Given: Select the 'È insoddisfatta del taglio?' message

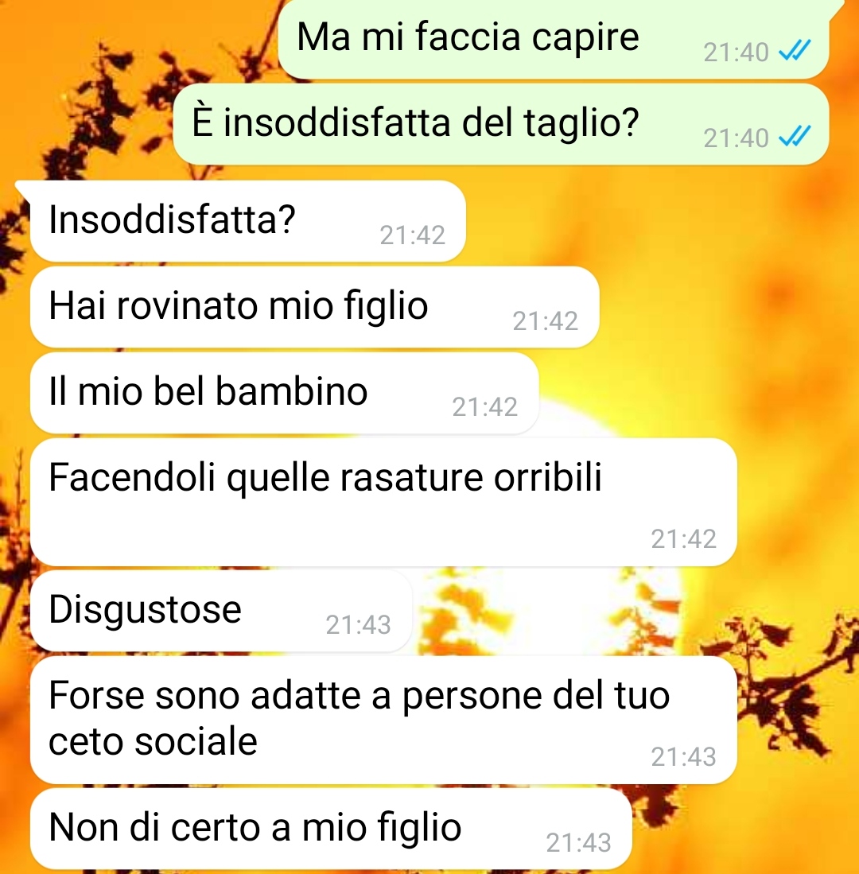Looking at the screenshot, I should pyautogui.click(x=500, y=124).
